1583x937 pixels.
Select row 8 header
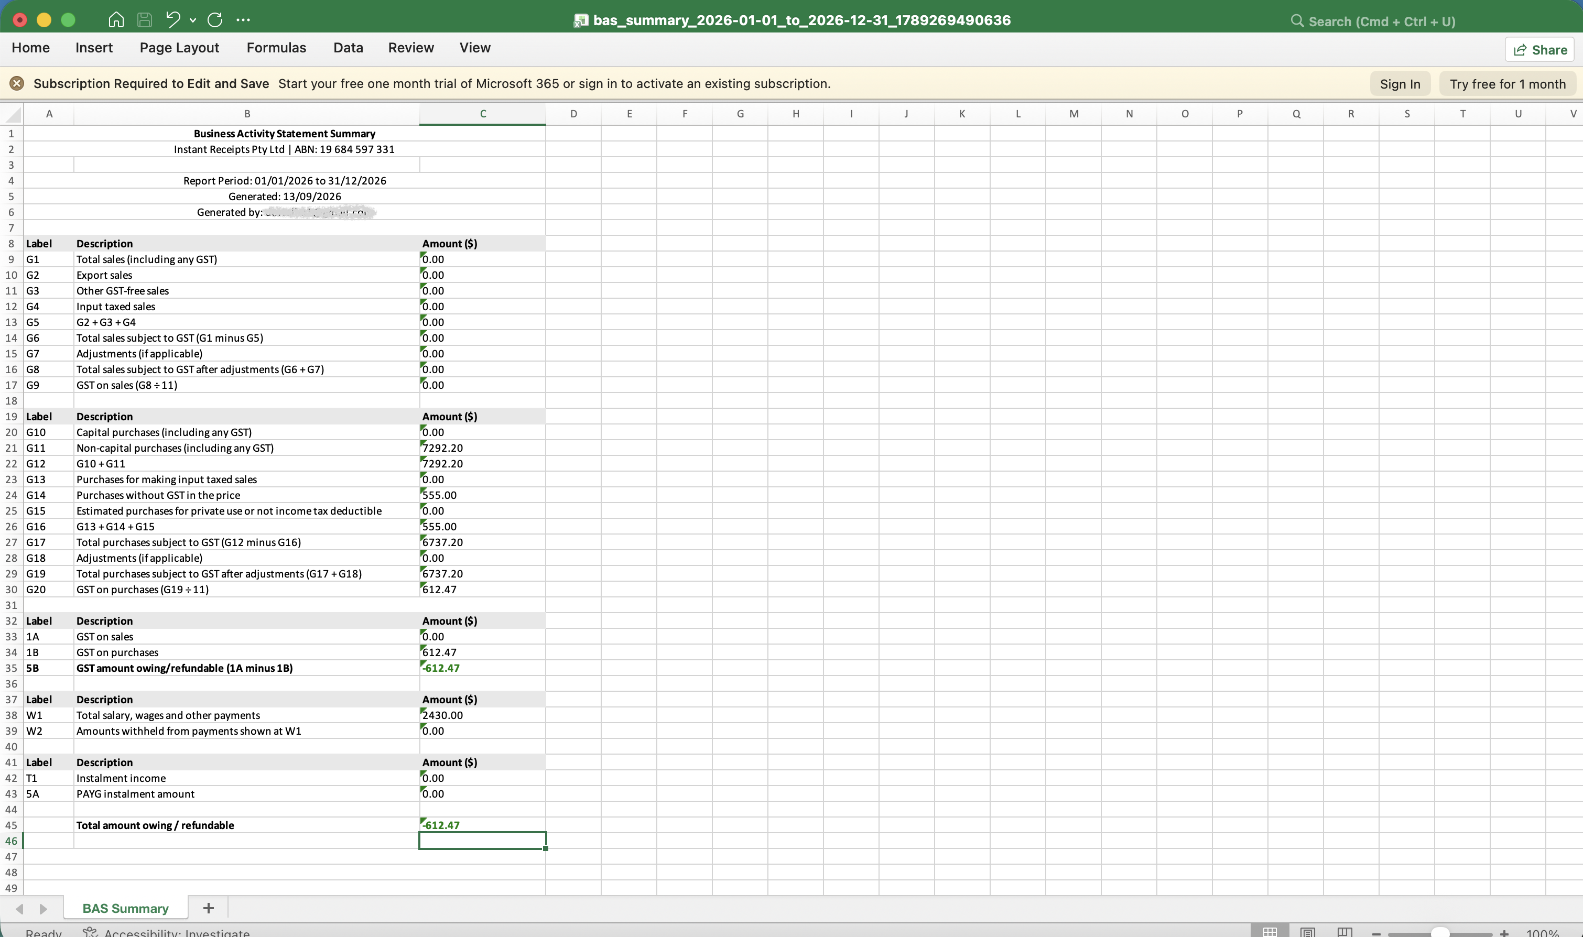(12, 244)
